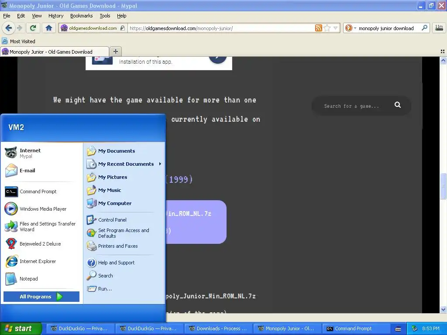Image resolution: width=447 pixels, height=335 pixels.
Task: Click the page scrollbar down arrow
Action: [x=444, y=309]
